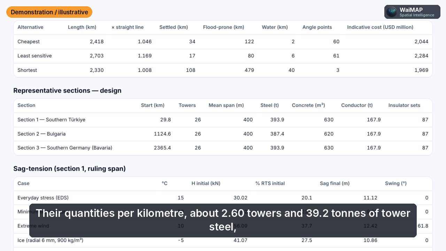Click the Sag-tension section heading

(x=69, y=169)
